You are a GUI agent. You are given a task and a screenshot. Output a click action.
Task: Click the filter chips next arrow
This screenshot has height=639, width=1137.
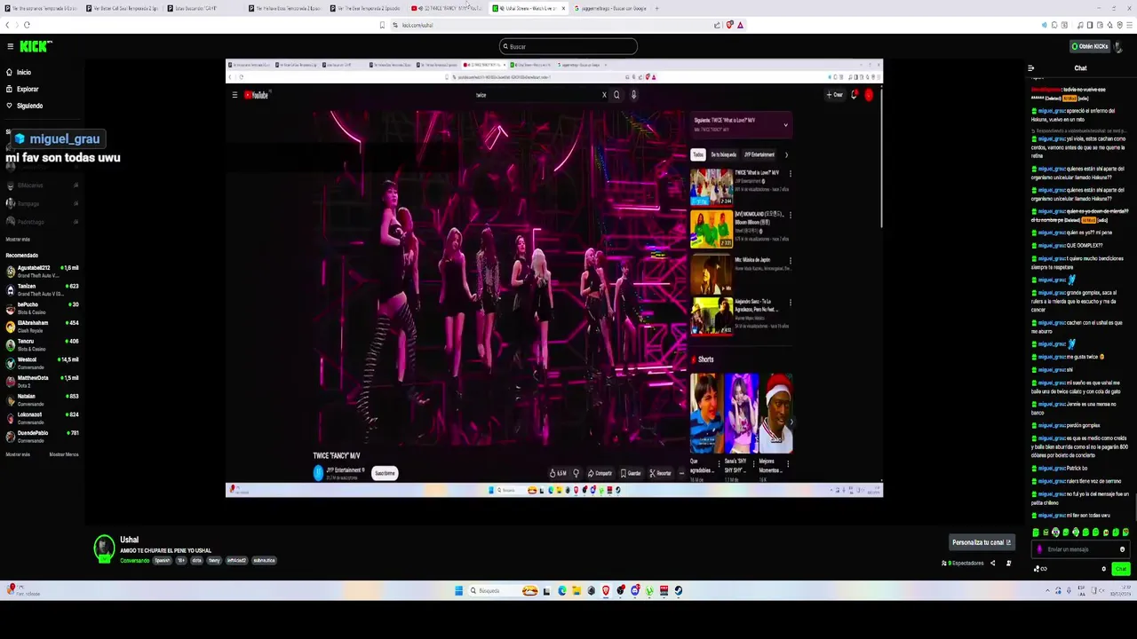point(785,154)
